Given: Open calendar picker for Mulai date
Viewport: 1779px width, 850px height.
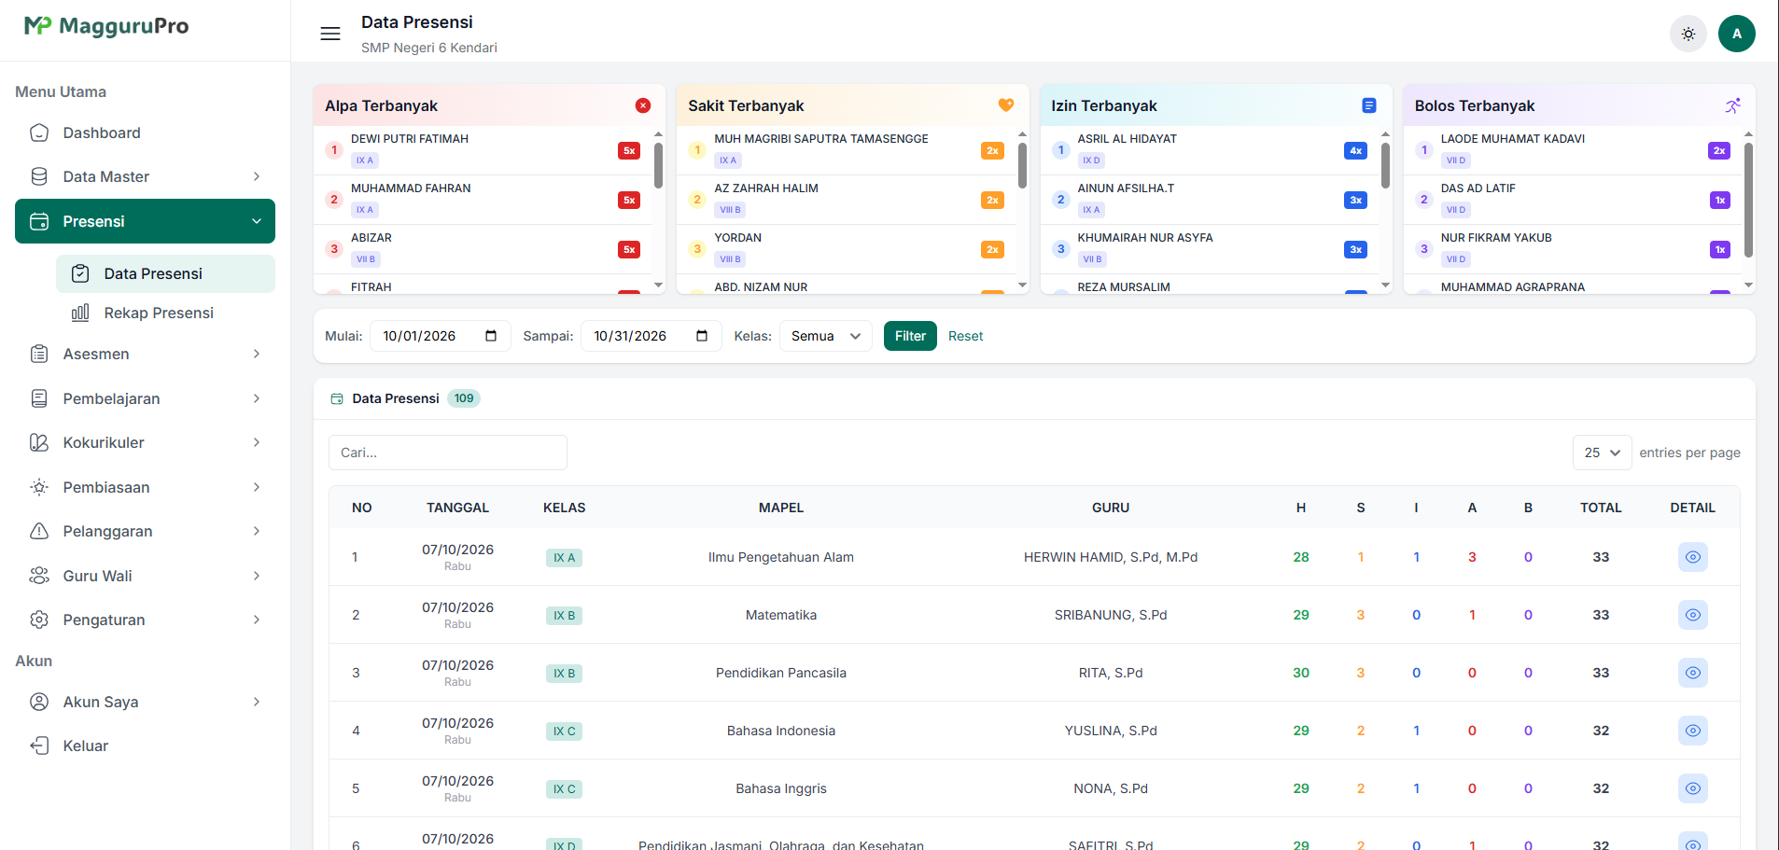Looking at the screenshot, I should tap(491, 336).
